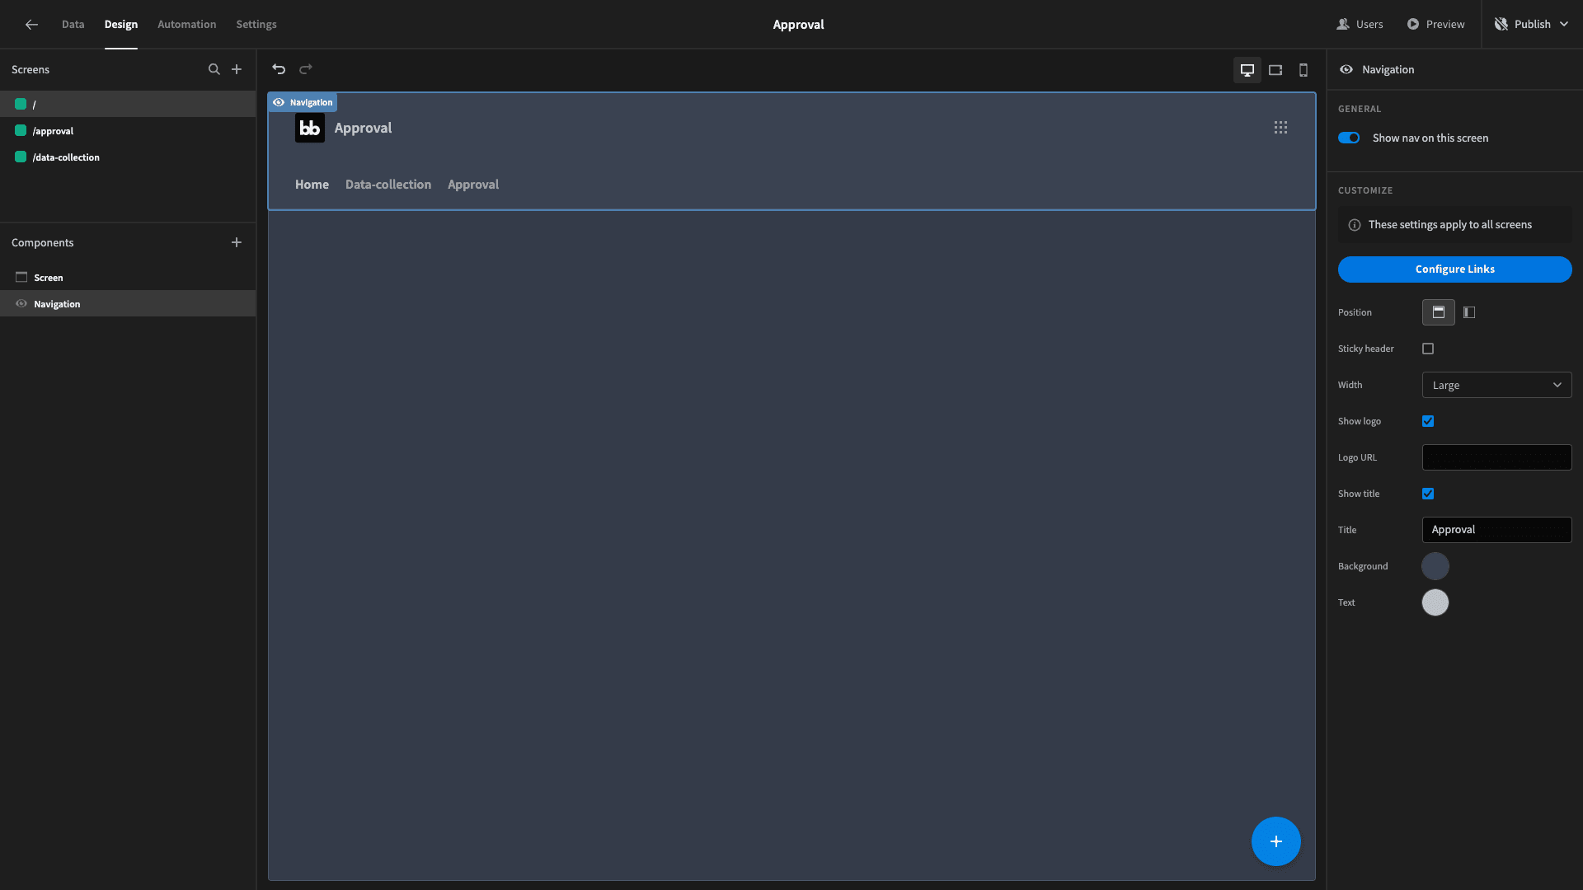This screenshot has height=890, width=1583.
Task: Click the Home nav link
Action: 312,185
